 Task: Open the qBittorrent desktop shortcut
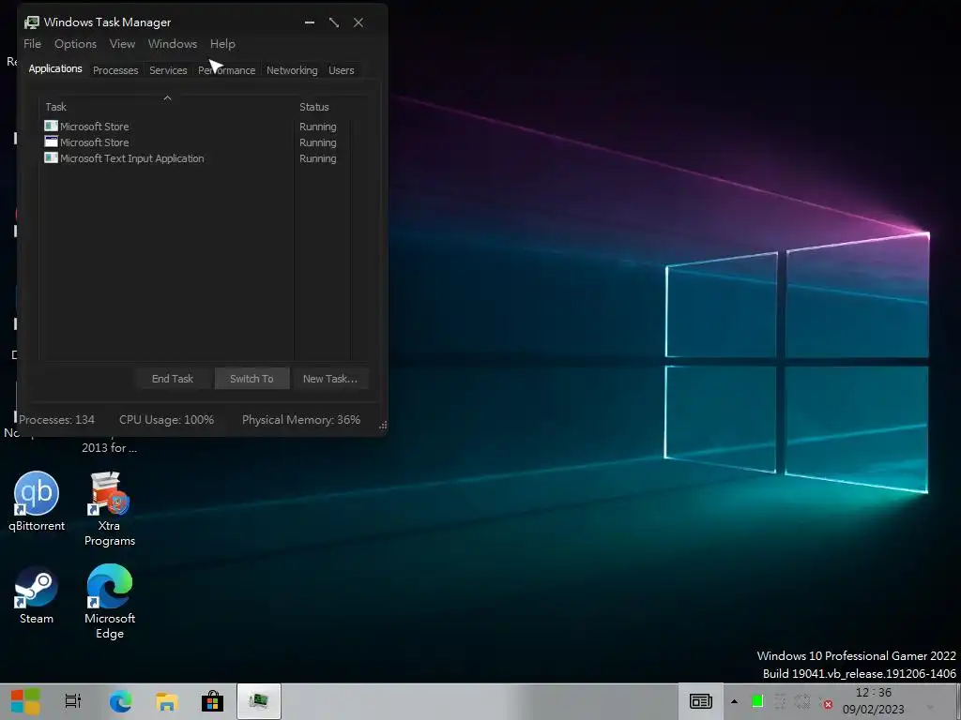pyautogui.click(x=37, y=502)
